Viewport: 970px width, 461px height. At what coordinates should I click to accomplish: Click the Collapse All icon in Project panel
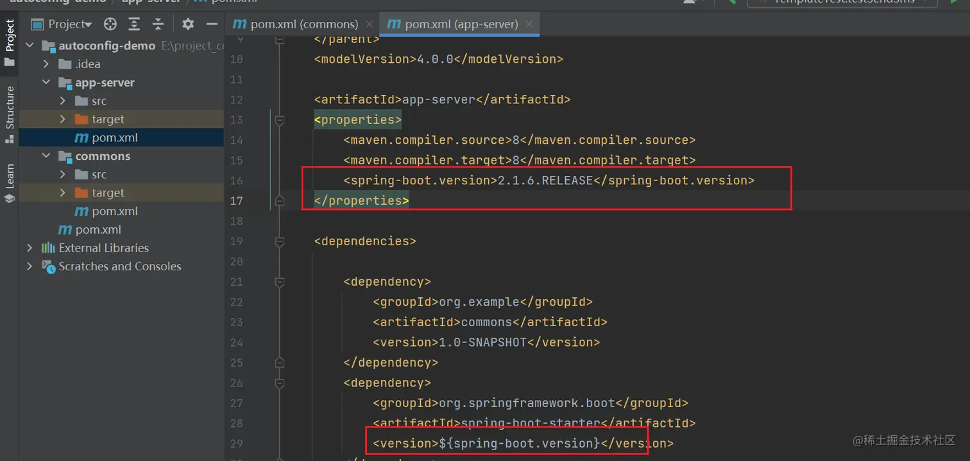click(158, 24)
